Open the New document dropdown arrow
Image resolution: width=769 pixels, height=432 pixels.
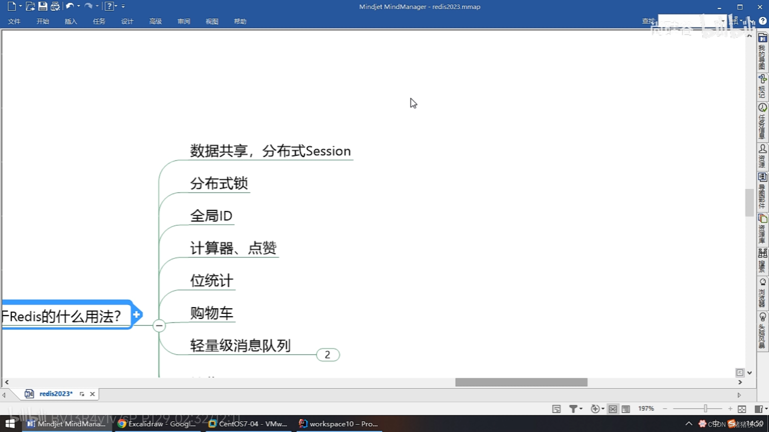(20, 6)
